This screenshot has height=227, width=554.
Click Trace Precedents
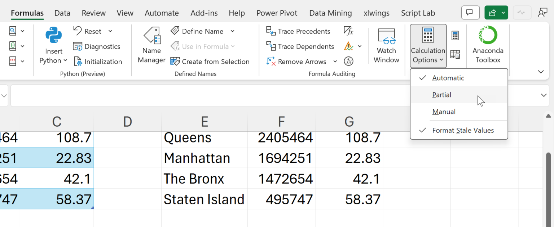(x=298, y=31)
